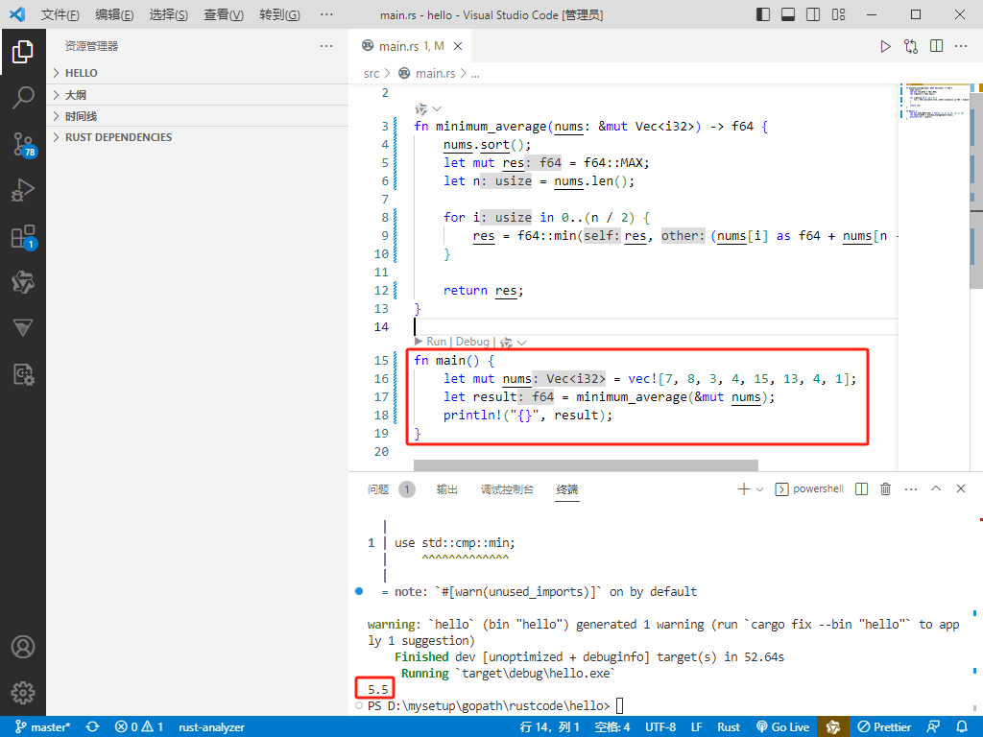Image resolution: width=983 pixels, height=737 pixels.
Task: Click 行 14, 列 1 cursor position
Action: [x=550, y=727]
